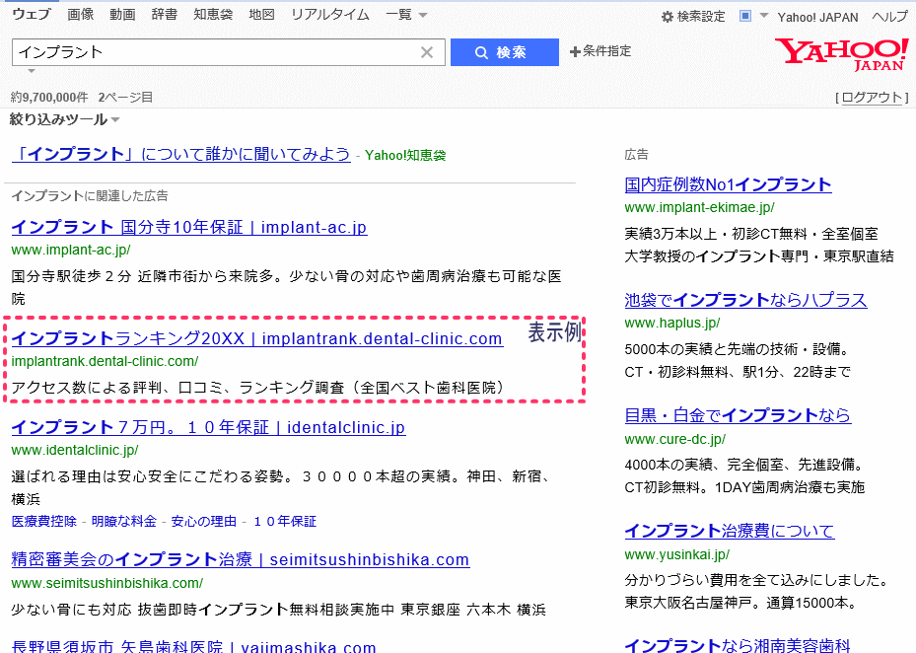Open the インプラントランキング20XX result link
Screen dimensions: 916x653
click(x=256, y=339)
